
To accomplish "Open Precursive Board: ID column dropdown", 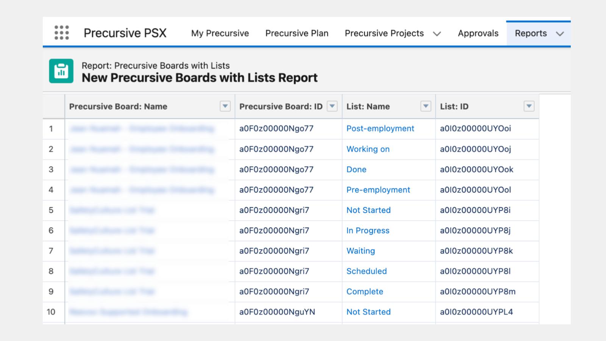I will (332, 106).
